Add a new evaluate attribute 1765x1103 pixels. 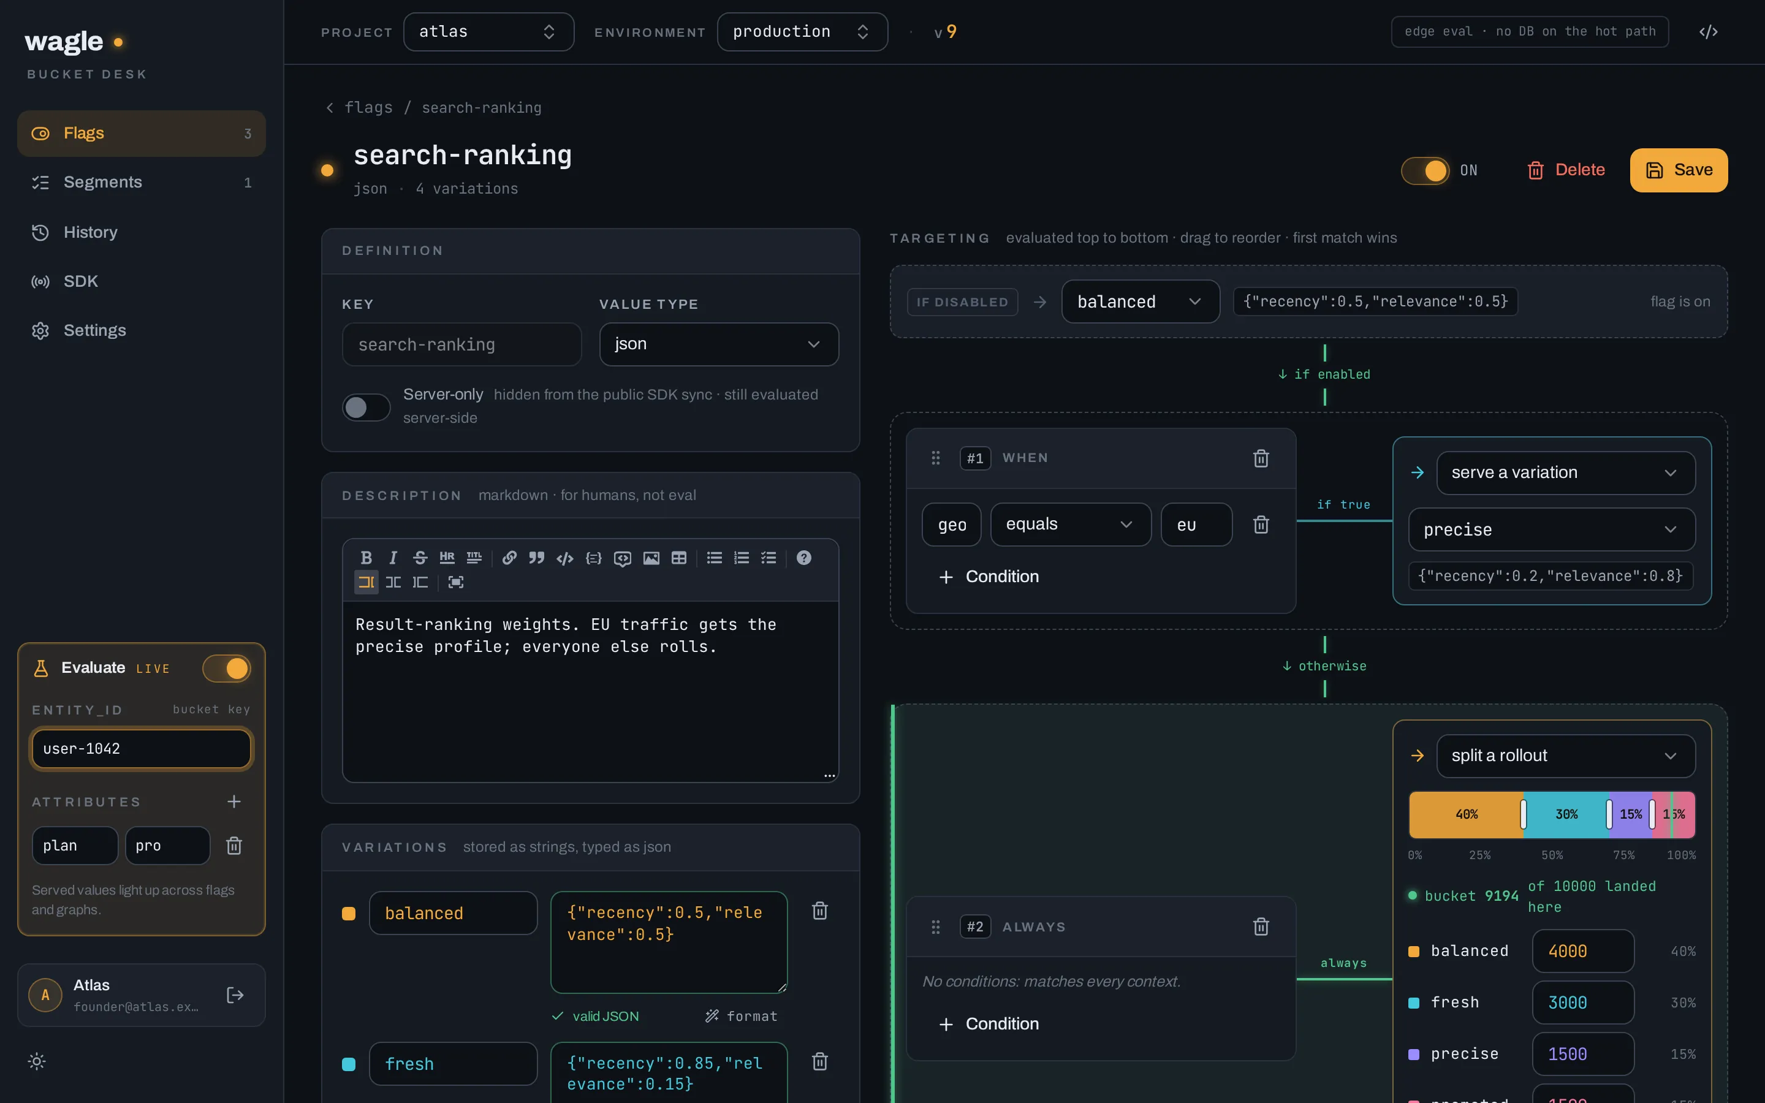pyautogui.click(x=234, y=802)
